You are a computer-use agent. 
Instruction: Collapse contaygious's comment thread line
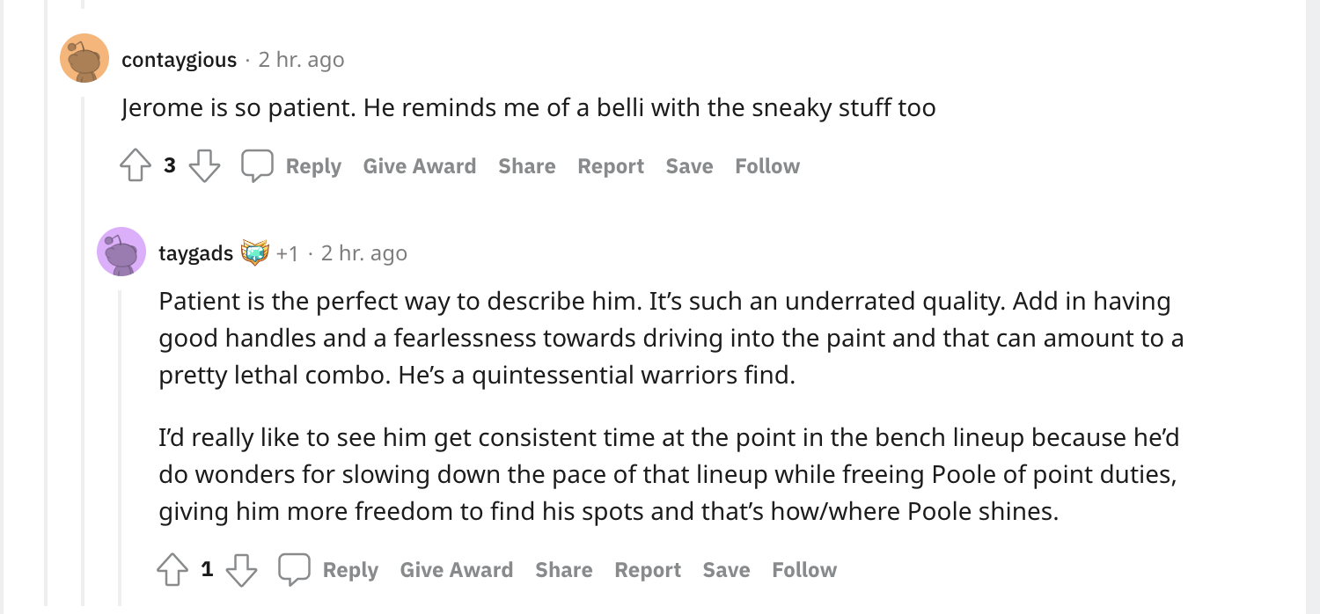(x=84, y=352)
